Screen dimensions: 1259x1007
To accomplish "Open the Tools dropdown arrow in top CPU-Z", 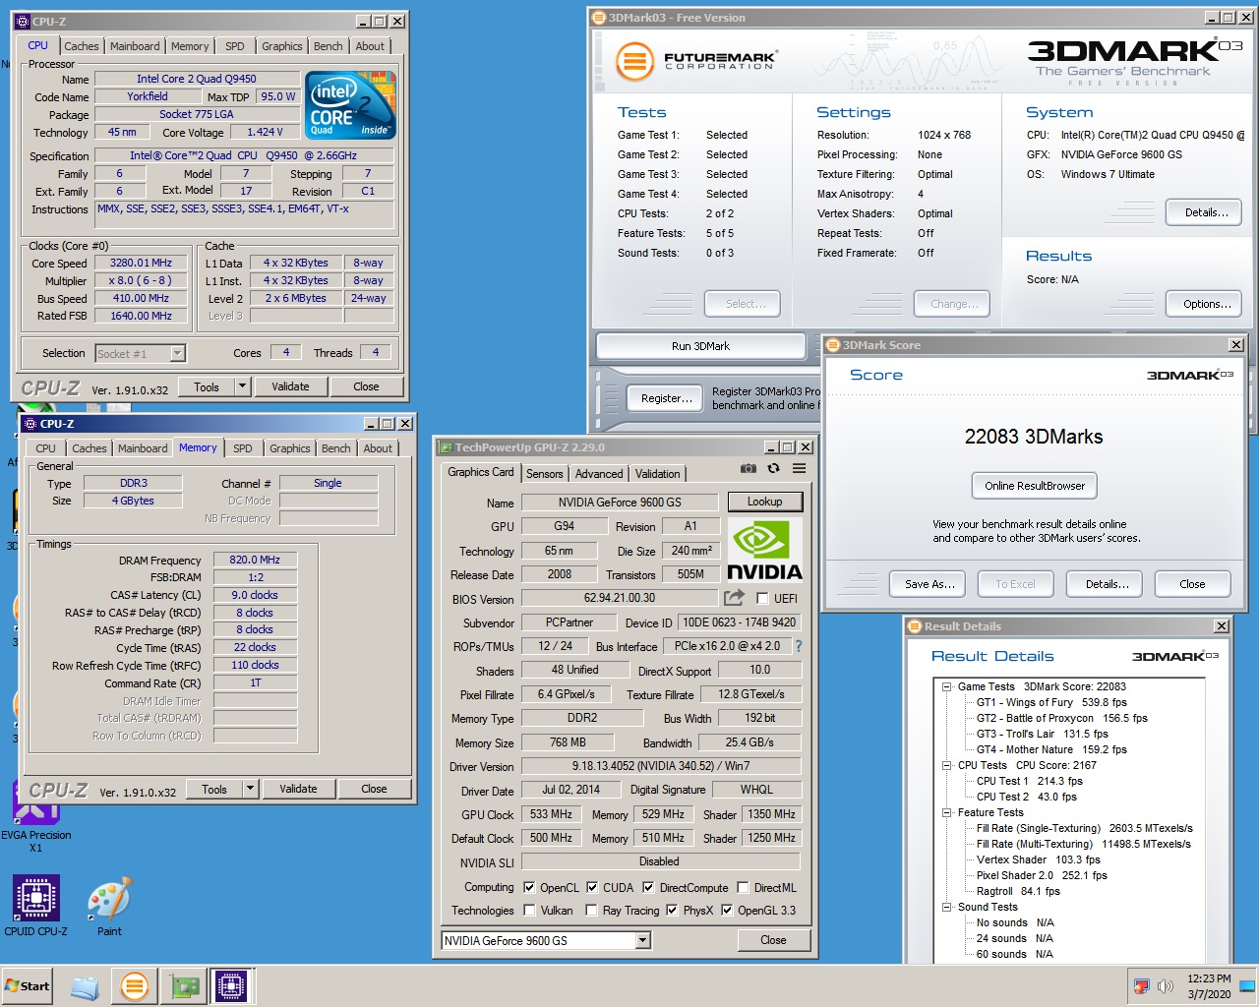I will [243, 386].
